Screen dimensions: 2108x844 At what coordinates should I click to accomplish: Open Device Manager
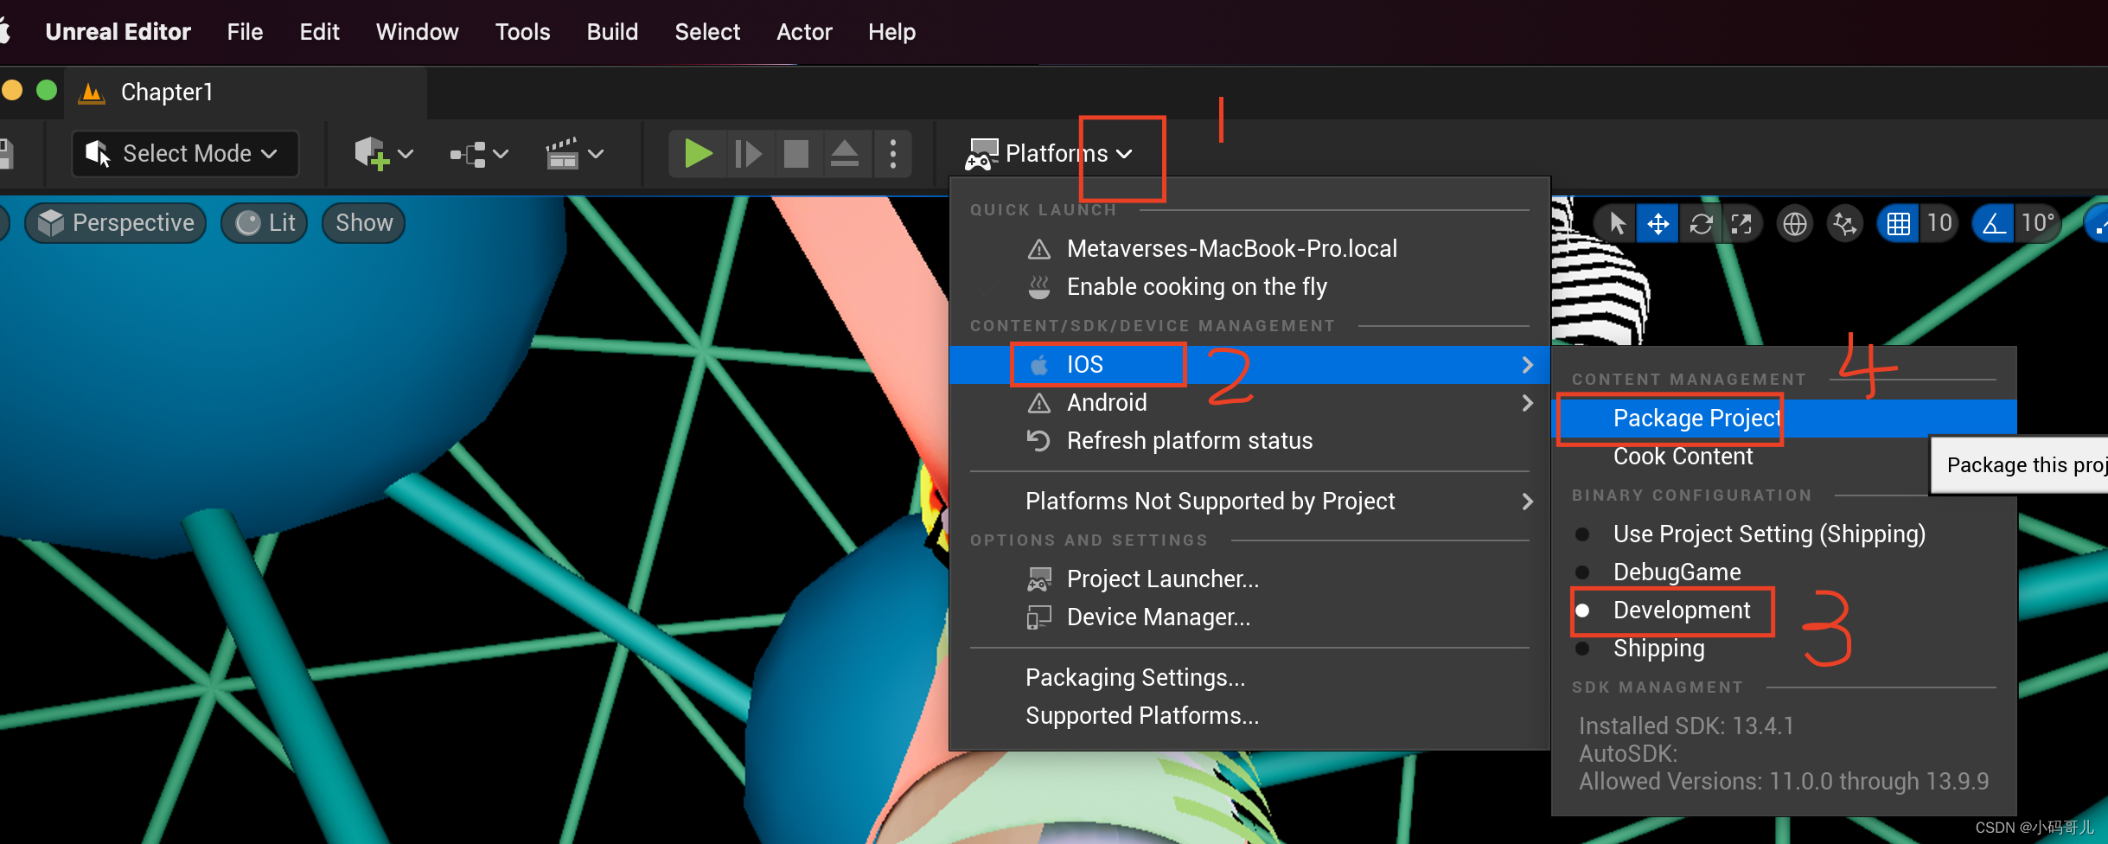(x=1249, y=617)
